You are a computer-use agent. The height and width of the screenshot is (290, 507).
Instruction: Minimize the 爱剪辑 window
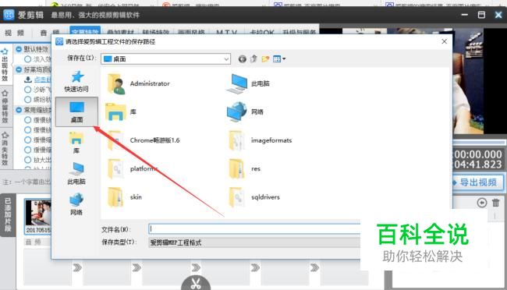[x=465, y=15]
